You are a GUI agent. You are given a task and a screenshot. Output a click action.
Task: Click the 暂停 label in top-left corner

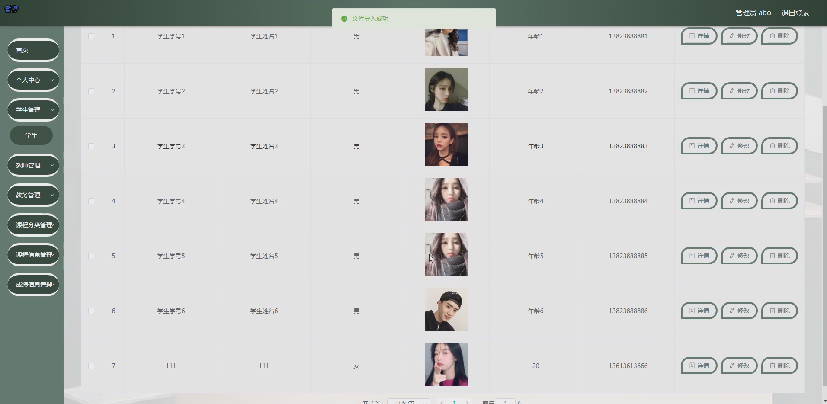tap(11, 9)
